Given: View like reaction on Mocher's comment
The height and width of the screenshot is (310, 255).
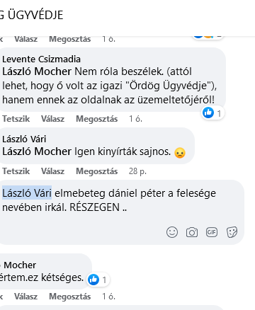Looking at the screenshot, I should [x=98, y=280].
